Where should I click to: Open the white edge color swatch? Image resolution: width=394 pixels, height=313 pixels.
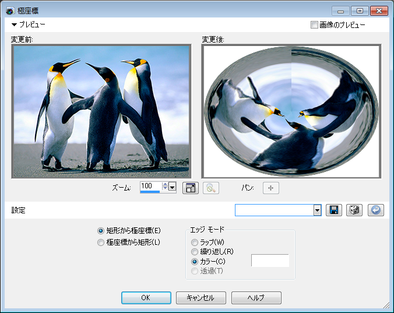click(270, 260)
